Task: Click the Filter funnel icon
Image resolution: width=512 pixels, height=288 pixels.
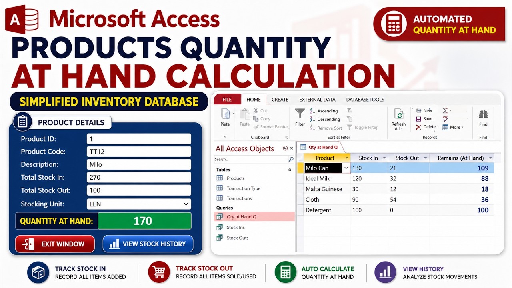Action: (300, 114)
